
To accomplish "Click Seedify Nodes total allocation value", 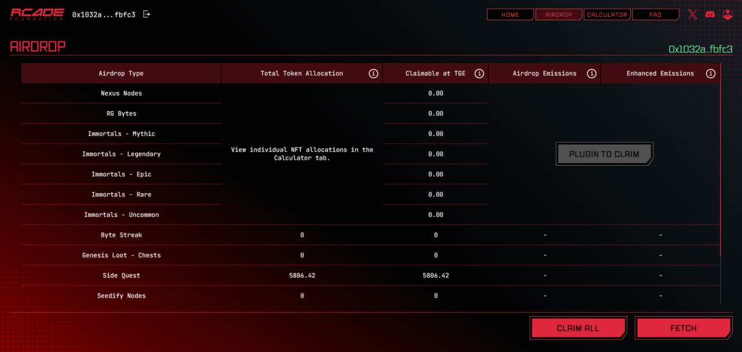I will 302,296.
